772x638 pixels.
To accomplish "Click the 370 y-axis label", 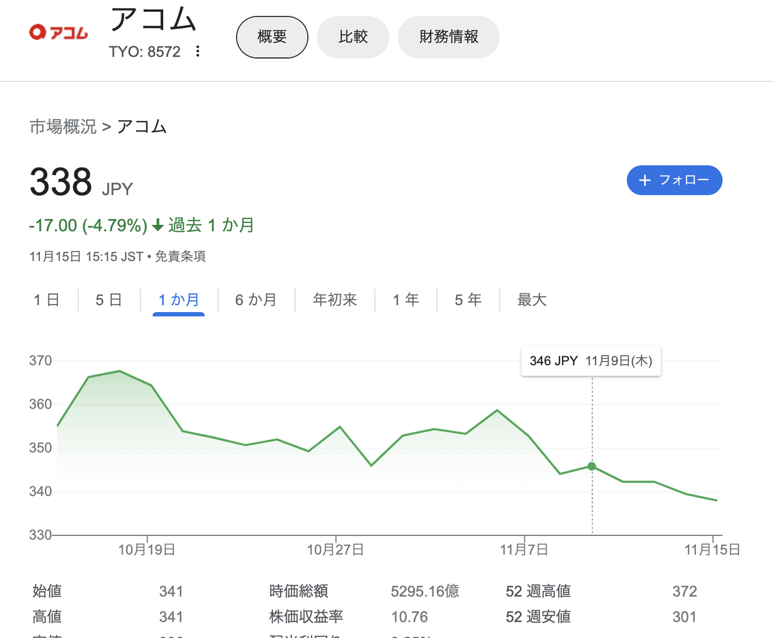I will [x=41, y=361].
